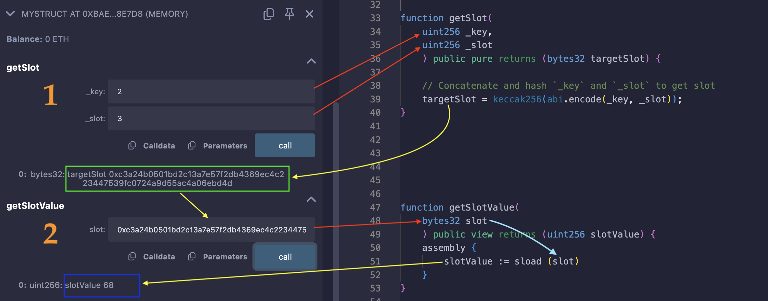Click Parameters label under getSlot

[225, 146]
